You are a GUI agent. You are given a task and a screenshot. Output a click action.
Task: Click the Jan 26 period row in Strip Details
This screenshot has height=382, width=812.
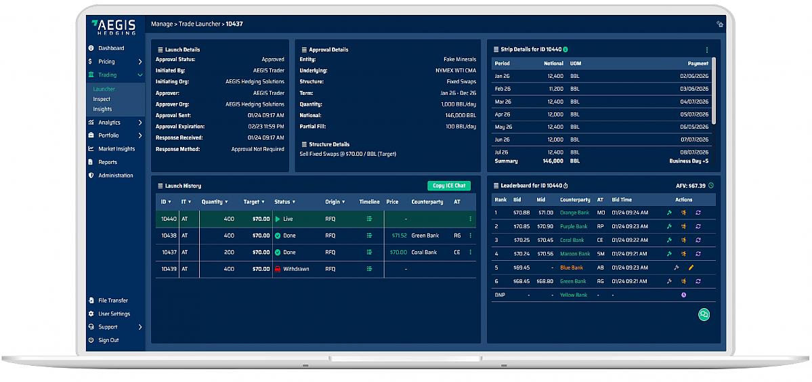coord(602,76)
